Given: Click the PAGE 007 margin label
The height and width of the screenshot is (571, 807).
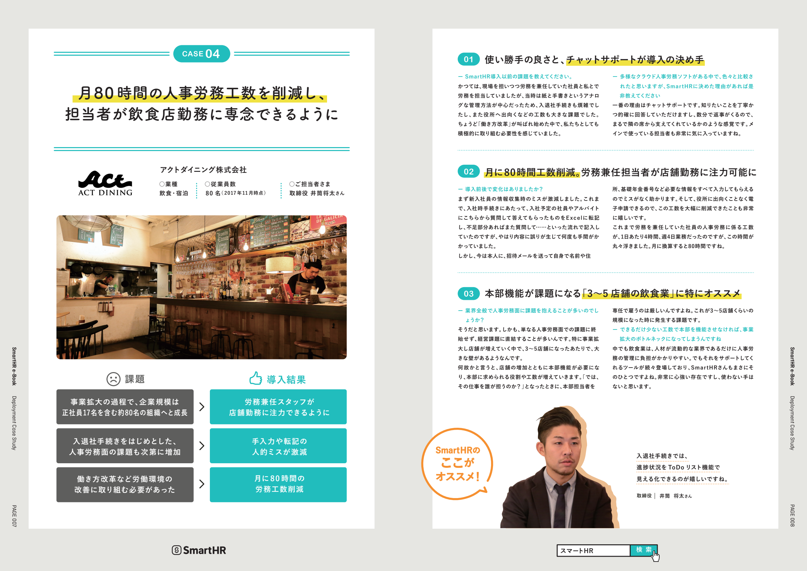Looking at the screenshot, I should point(14,516).
